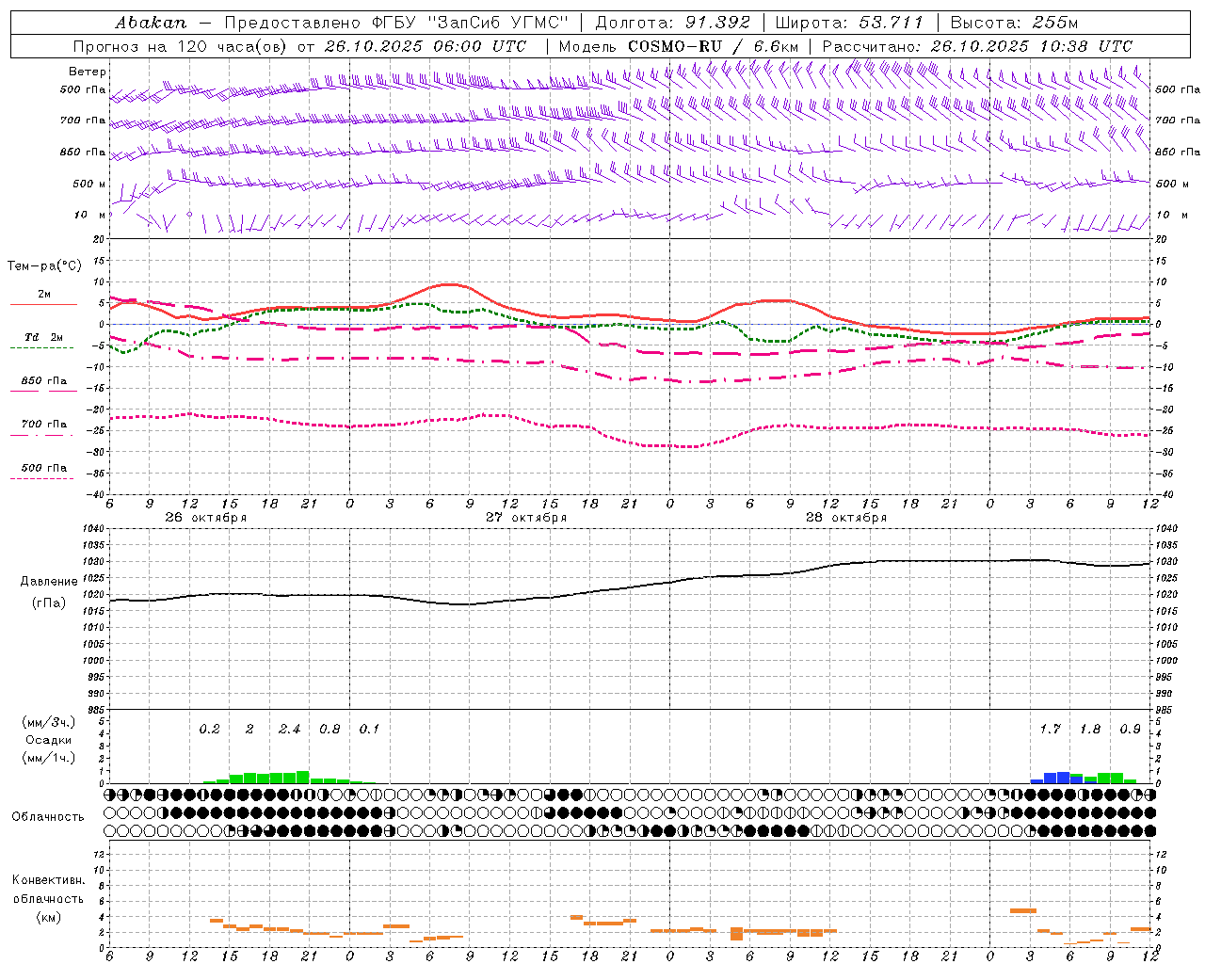
Task: Click the 700 гПа temperature legend line
Action: coord(41,435)
